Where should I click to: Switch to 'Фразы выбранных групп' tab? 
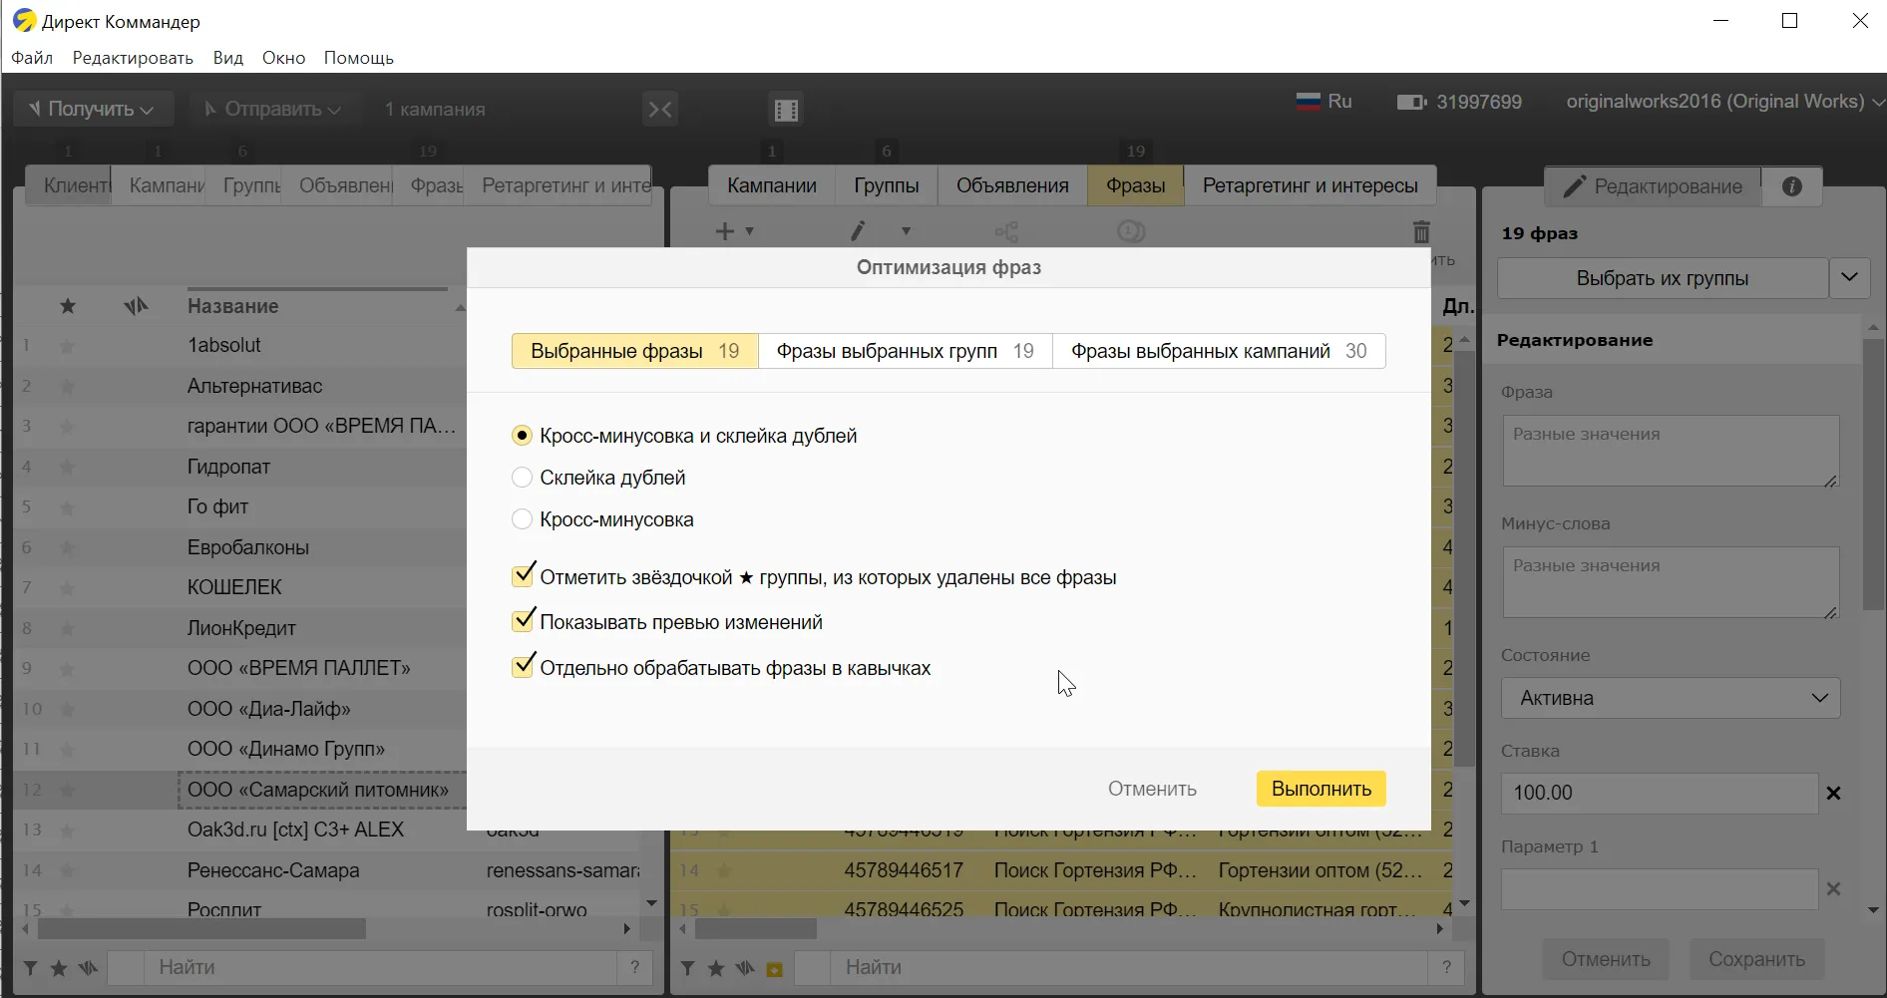pyautogui.click(x=906, y=351)
